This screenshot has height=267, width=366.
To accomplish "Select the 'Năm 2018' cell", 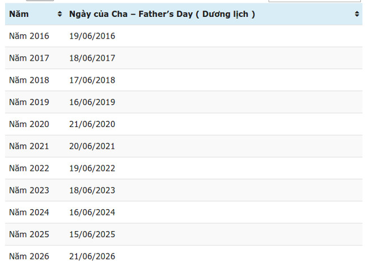I will point(29,80).
